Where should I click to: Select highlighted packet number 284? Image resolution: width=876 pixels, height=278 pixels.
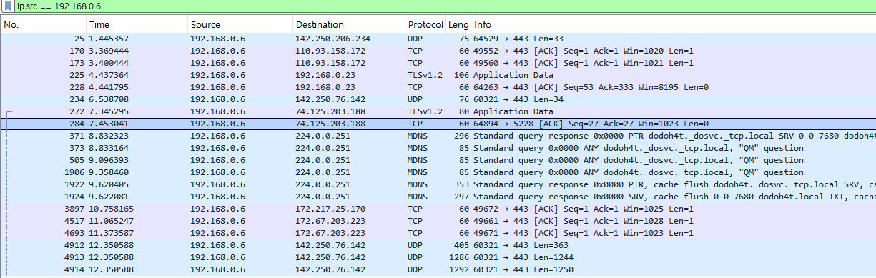point(438,124)
